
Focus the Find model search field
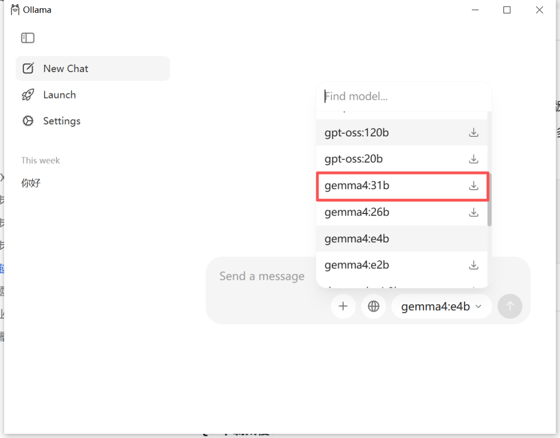[403, 96]
